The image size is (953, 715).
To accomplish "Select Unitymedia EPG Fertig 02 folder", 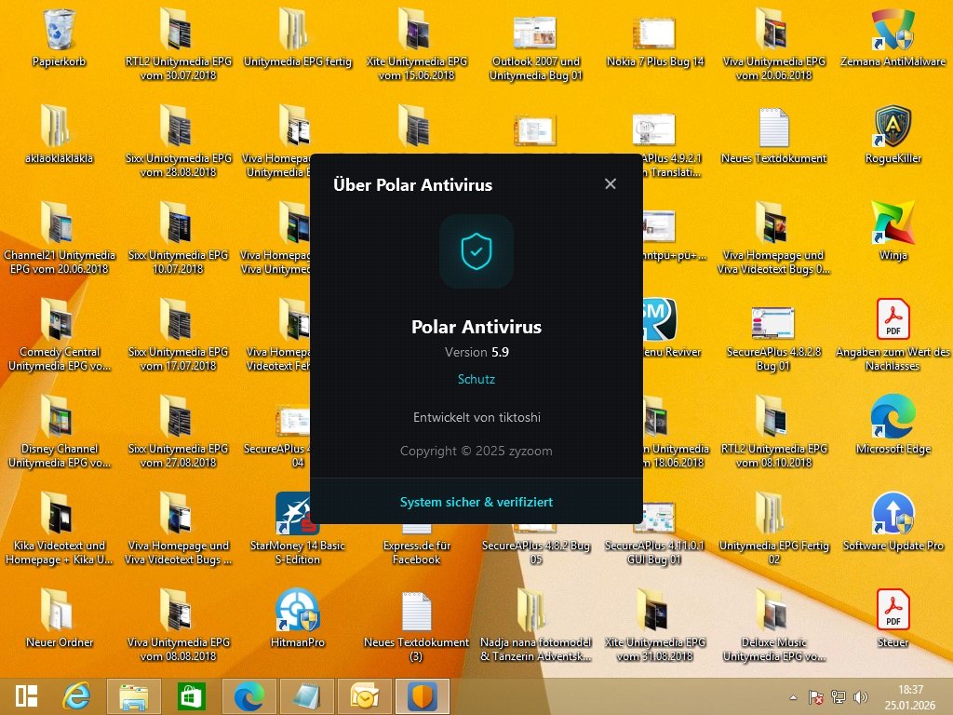I will pyautogui.click(x=773, y=529).
